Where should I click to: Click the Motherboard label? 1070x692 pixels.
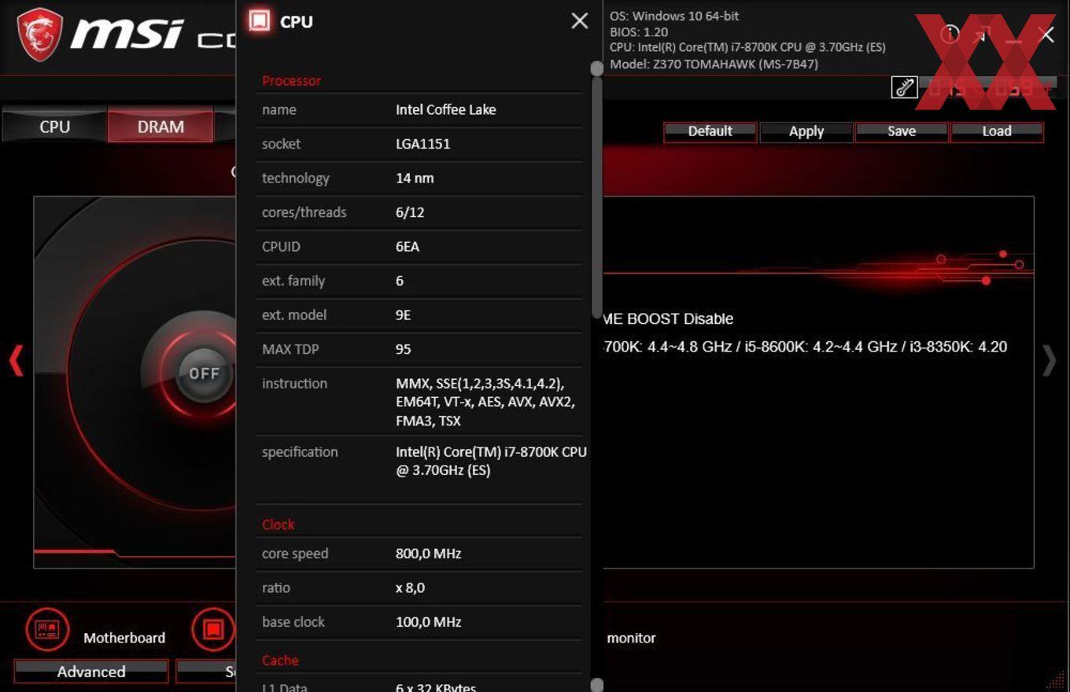point(124,638)
